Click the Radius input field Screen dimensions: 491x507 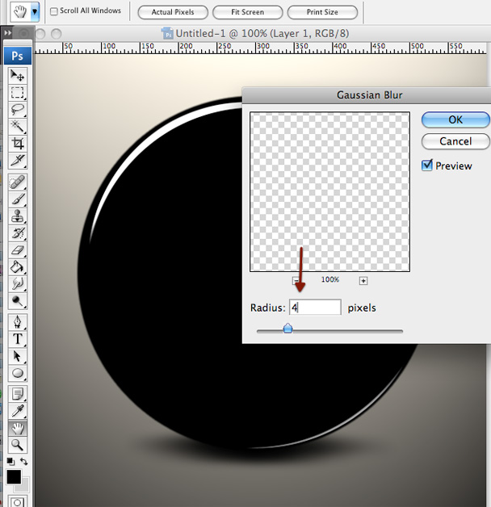[315, 307]
